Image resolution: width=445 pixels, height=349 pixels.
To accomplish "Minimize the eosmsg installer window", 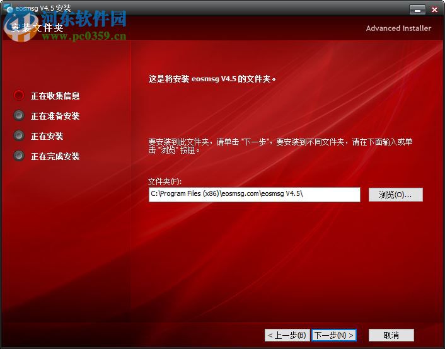I will coord(417,9).
